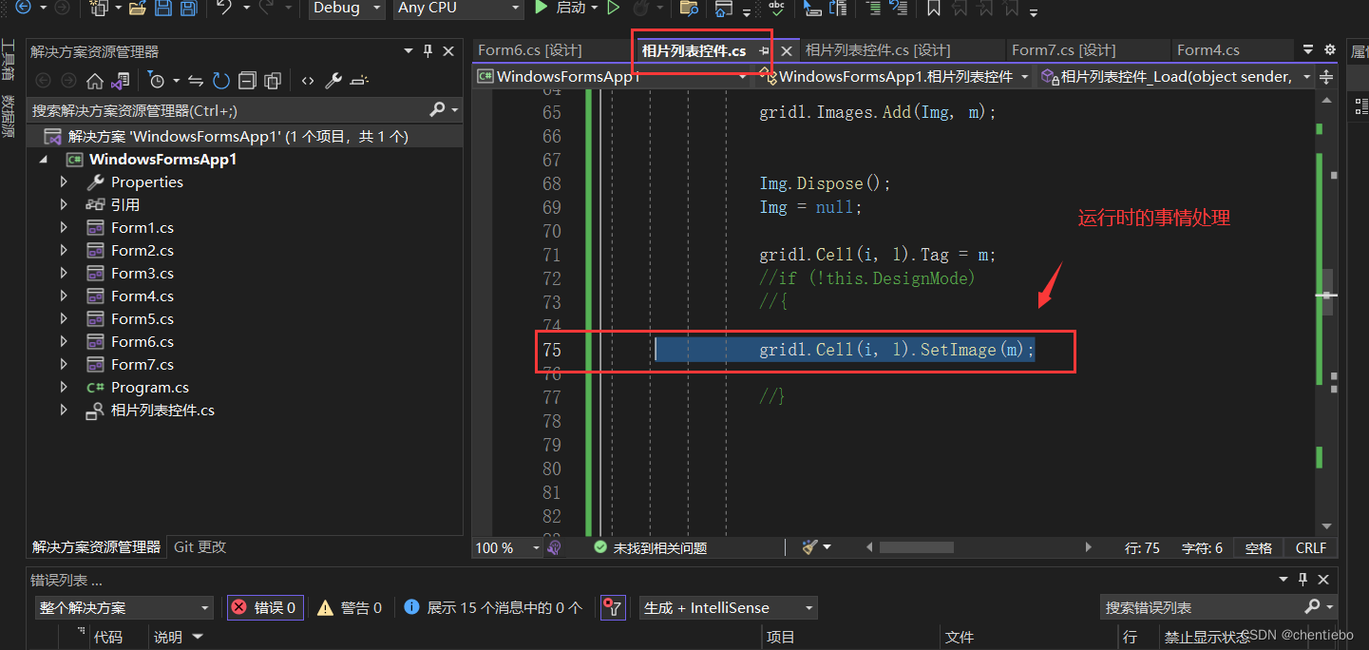Pin the Solution Explorer panel
Screen dimensions: 1369x650
point(428,51)
